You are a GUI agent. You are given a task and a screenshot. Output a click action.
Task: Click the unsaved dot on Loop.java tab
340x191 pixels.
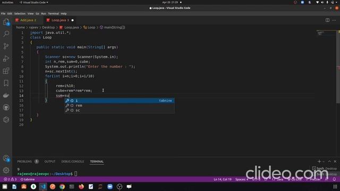click(73, 20)
